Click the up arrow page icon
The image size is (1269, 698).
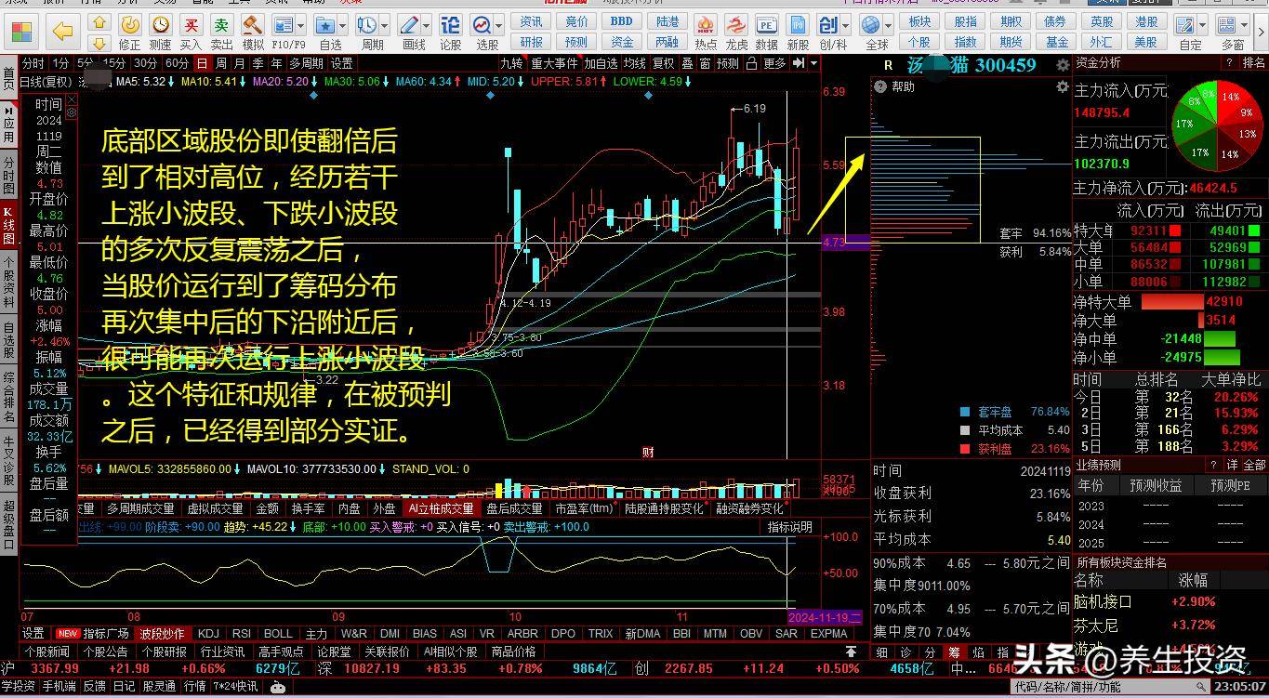coord(99,22)
